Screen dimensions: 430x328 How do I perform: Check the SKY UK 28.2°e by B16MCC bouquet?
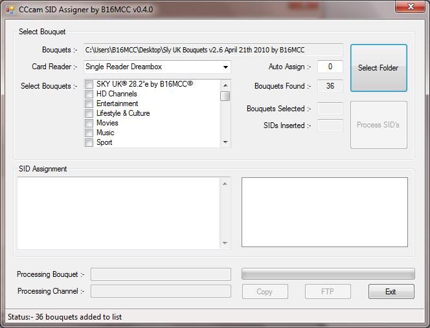pos(89,84)
